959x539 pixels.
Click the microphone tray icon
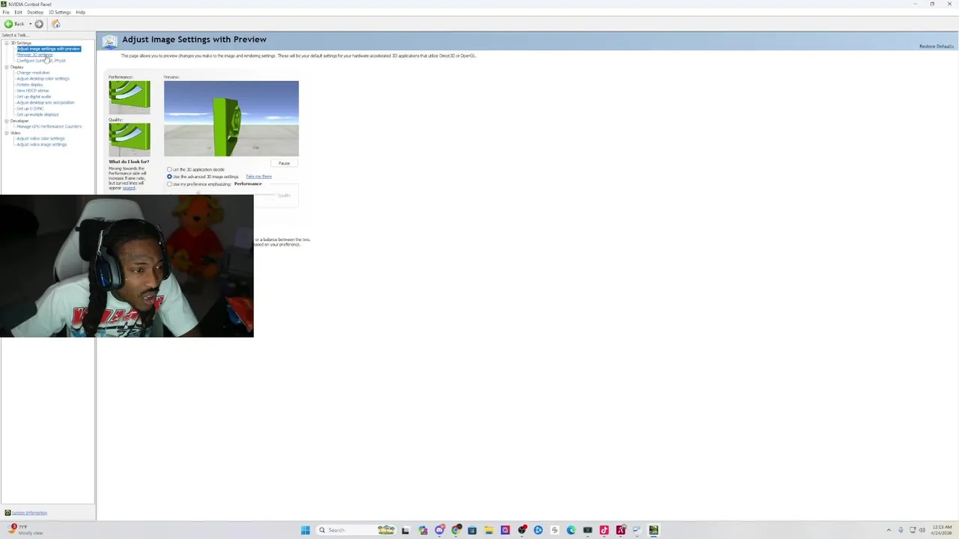click(901, 530)
